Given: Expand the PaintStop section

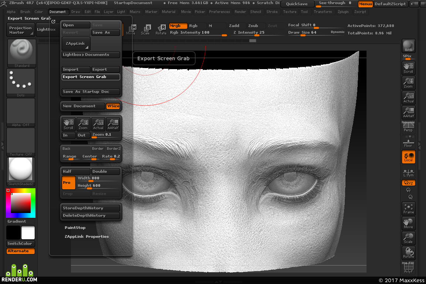Looking at the screenshot, I should (75, 227).
